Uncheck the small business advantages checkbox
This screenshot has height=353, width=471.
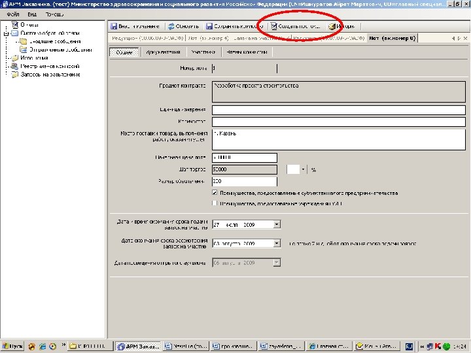(x=215, y=193)
